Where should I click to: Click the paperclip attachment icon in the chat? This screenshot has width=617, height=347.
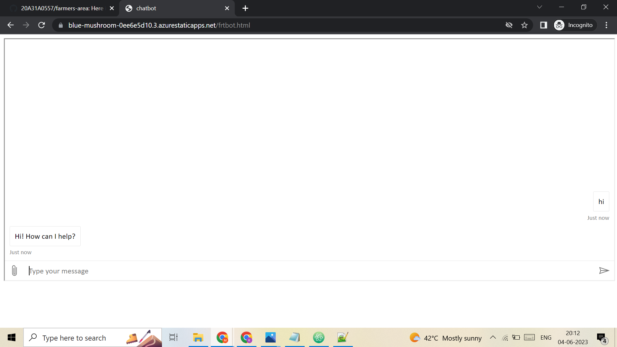coord(14,271)
